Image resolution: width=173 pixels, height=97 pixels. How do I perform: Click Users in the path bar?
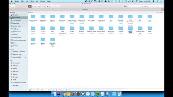(44, 90)
